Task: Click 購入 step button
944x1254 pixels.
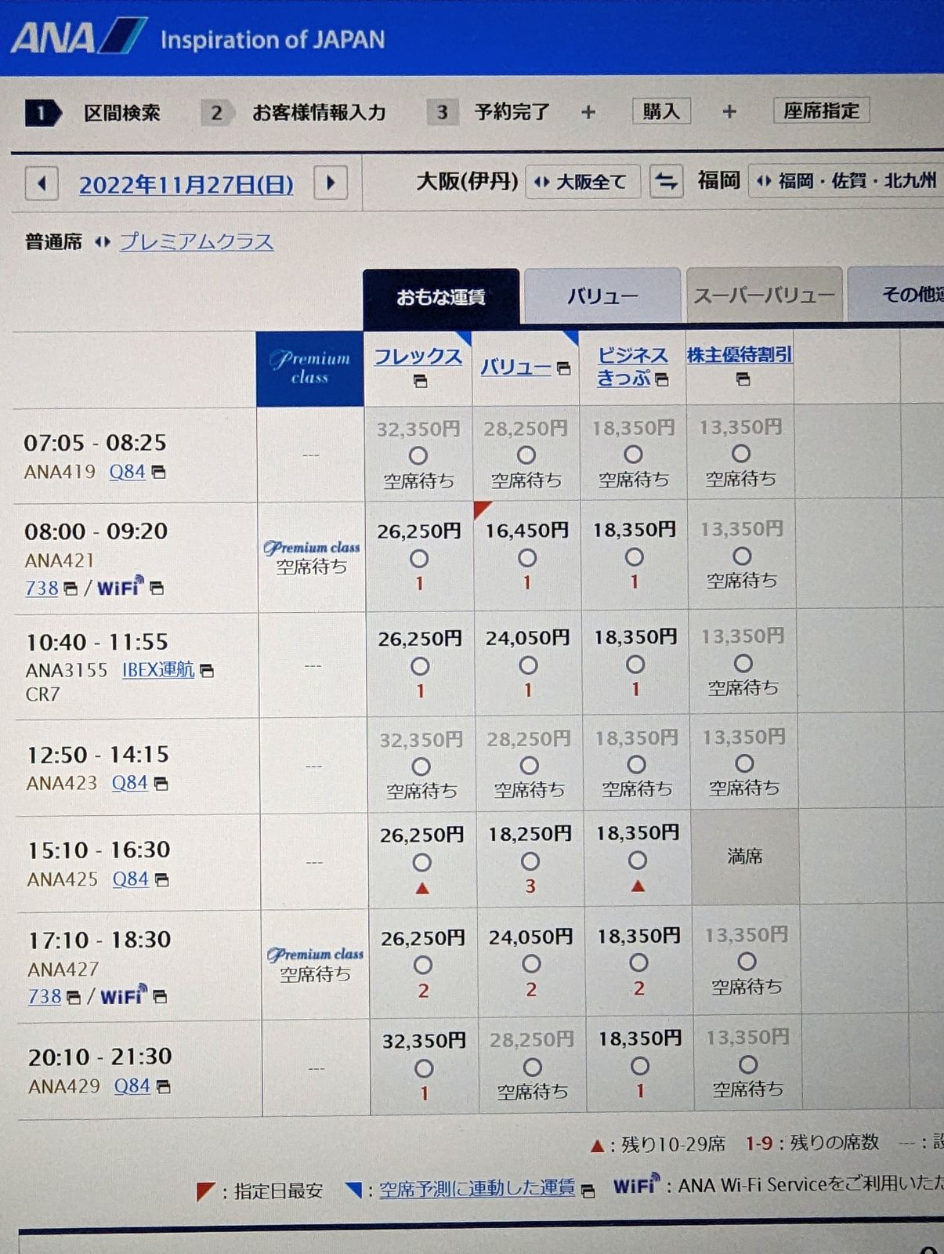Action: pyautogui.click(x=661, y=111)
